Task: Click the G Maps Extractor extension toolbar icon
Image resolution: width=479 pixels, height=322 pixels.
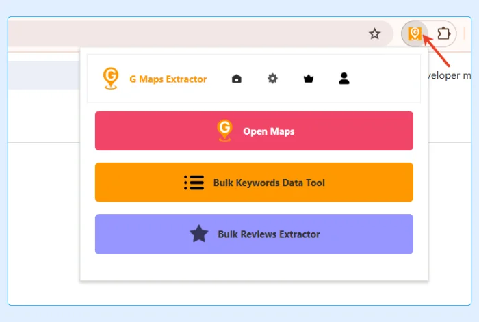Action: [x=415, y=33]
